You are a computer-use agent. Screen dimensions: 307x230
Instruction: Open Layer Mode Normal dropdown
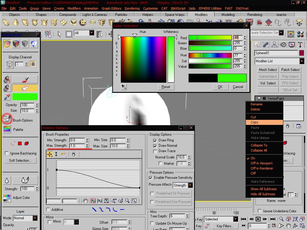[35, 218]
